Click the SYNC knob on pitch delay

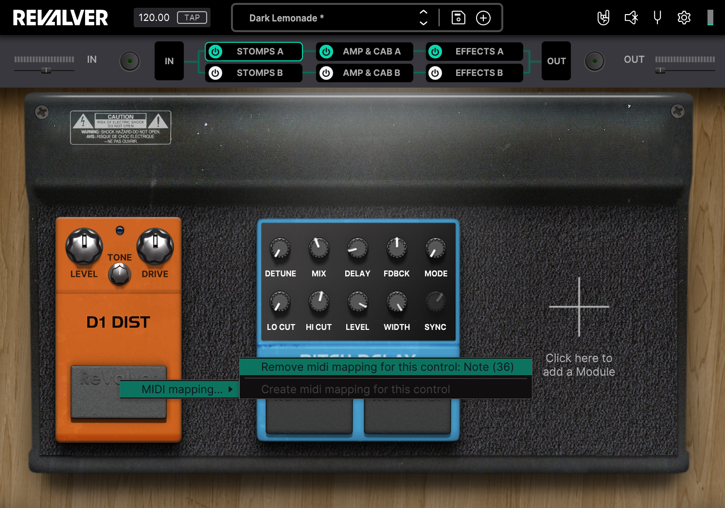pyautogui.click(x=436, y=302)
